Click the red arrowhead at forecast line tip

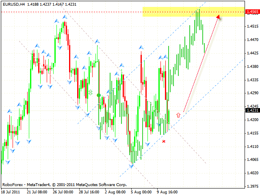(219, 17)
